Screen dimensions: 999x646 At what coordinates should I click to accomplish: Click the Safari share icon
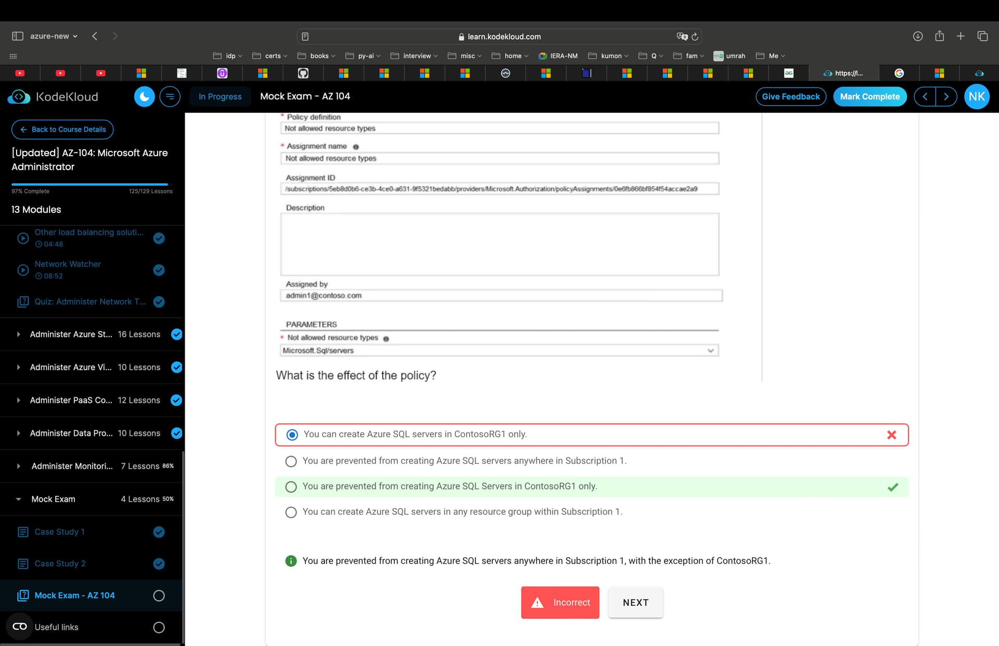coord(939,36)
